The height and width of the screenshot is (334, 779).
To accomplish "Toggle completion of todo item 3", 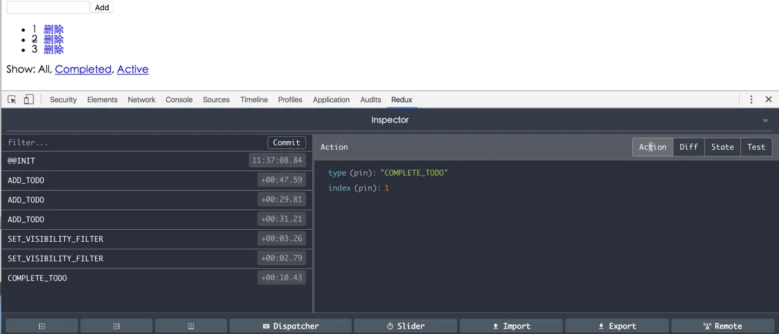I will point(35,50).
